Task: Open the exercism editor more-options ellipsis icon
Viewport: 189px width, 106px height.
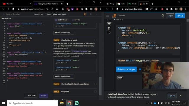Action: pyautogui.click(x=97, y=14)
